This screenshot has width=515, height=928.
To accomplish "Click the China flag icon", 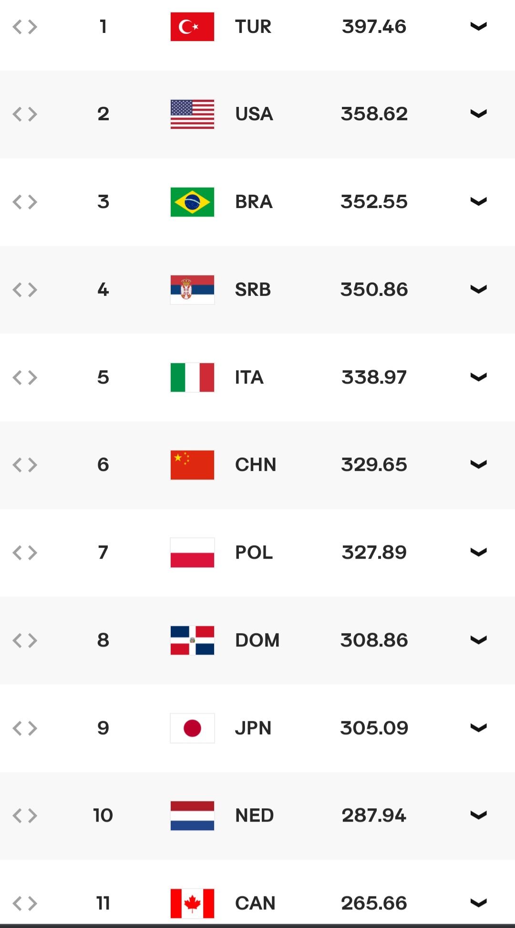I will (192, 465).
